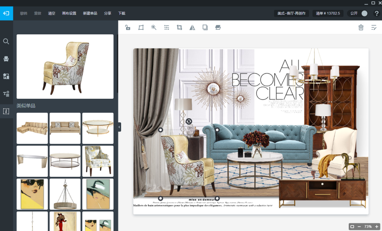Open the 分享 share menu item
This screenshot has width=382, height=231.
108,13
